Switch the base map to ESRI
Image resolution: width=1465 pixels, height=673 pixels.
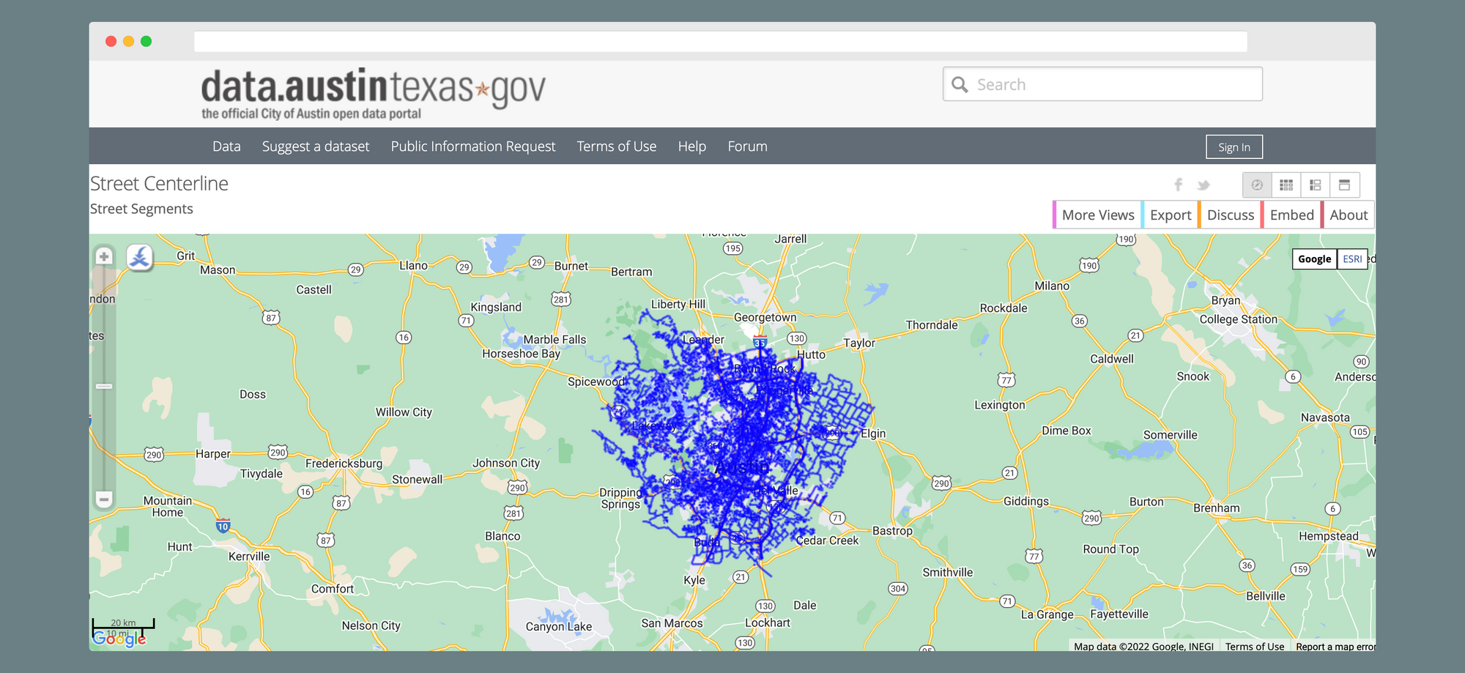(1352, 259)
